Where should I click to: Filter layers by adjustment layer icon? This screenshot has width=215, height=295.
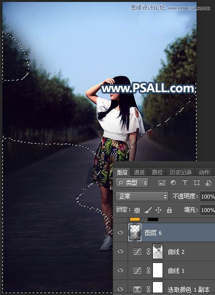click(173, 182)
